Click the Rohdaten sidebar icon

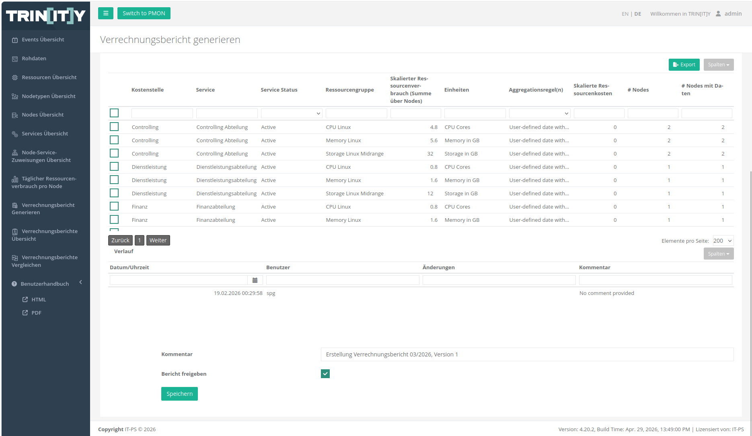click(15, 59)
